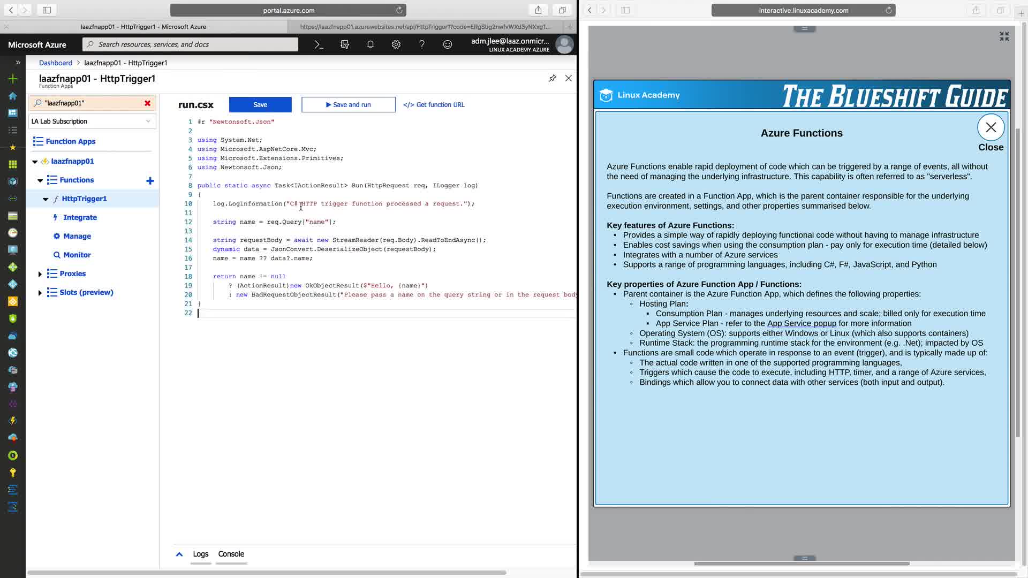Click the feedback smiley icon
Image resolution: width=1028 pixels, height=578 pixels.
(x=447, y=44)
